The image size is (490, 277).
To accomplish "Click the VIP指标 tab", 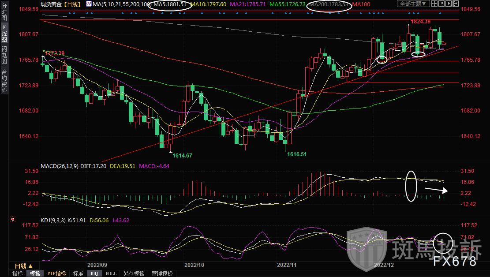I will point(56,273).
